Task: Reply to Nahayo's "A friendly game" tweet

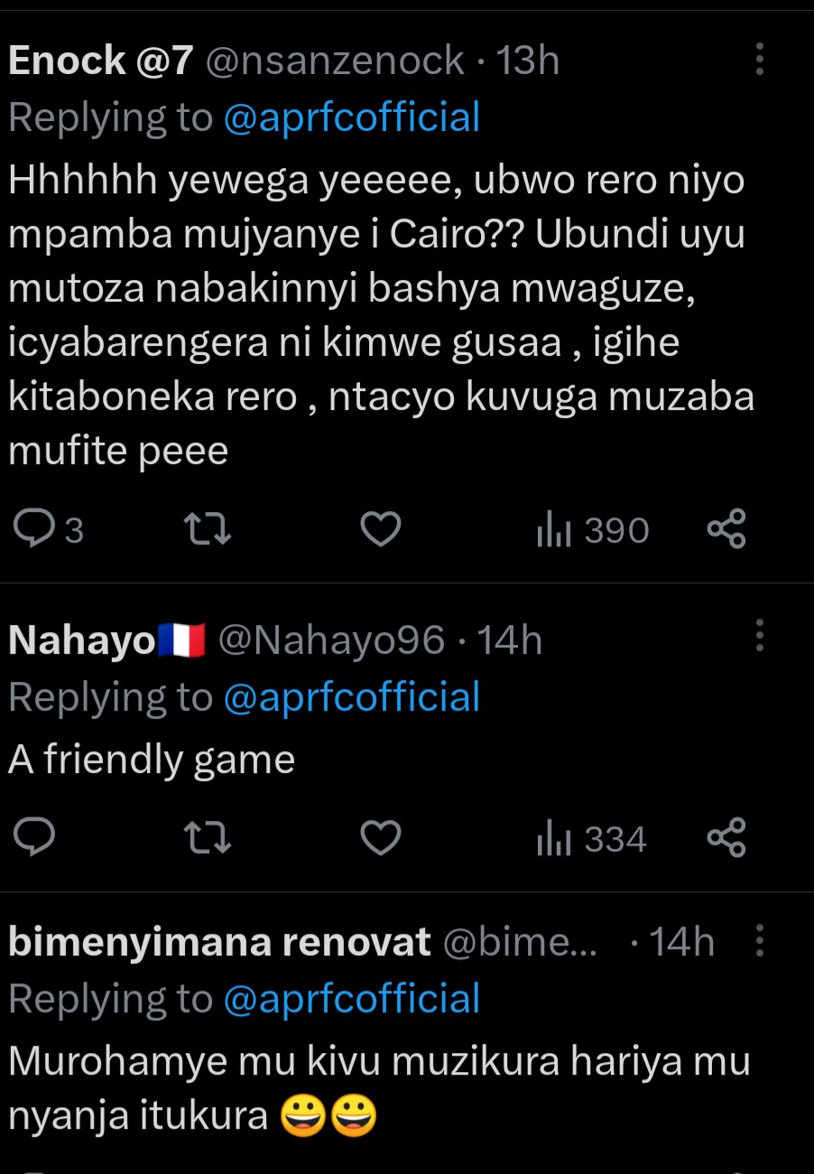Action: tap(37, 840)
